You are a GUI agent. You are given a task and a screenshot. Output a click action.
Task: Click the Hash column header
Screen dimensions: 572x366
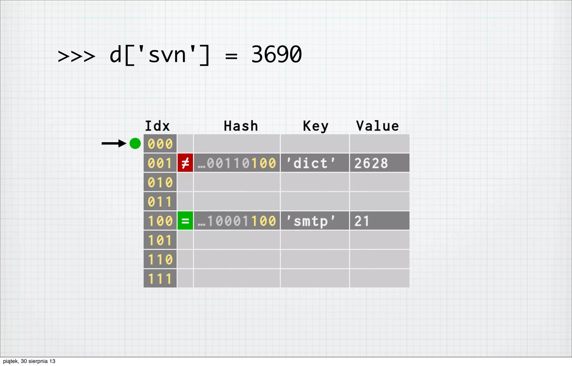241,126
